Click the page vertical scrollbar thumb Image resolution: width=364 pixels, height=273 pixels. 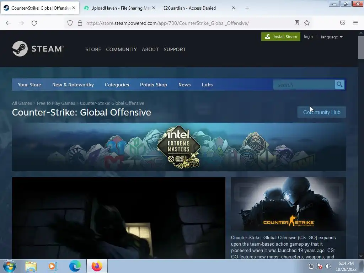(361, 47)
